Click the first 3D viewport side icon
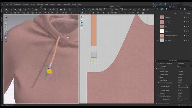Image resolution: width=192 pixels, height=108 pixels. point(6,17)
